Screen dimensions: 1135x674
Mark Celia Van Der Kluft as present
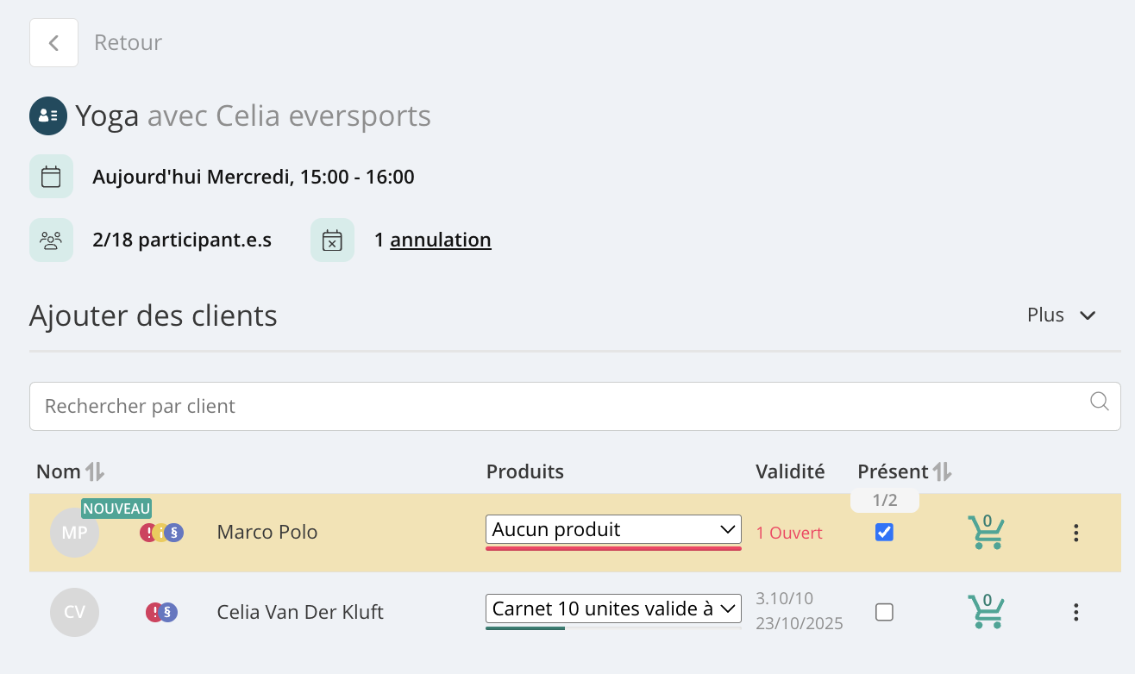[884, 612]
